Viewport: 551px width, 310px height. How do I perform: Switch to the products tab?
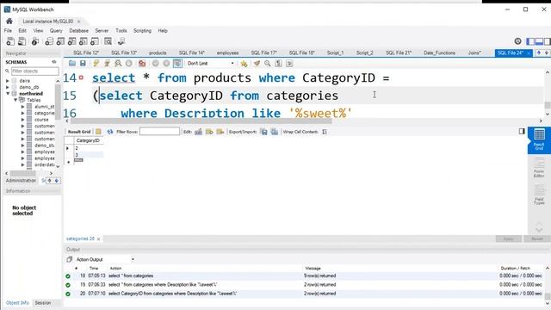158,53
